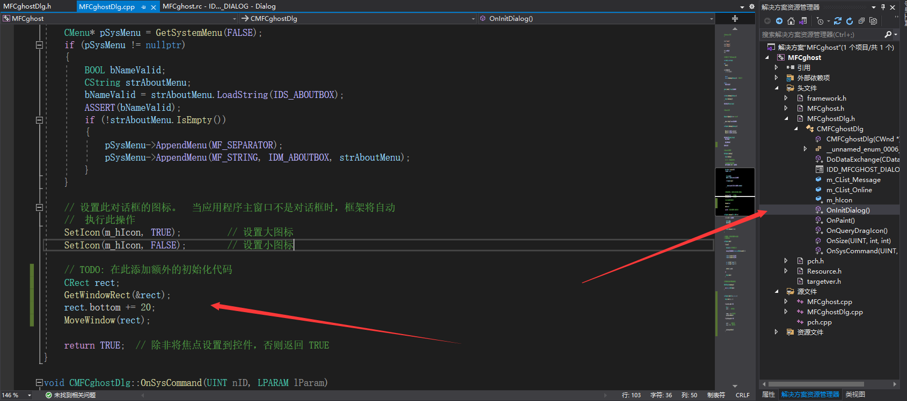Click the CMFCghostDlg class icon in tree
This screenshot has width=907, height=401.
[x=810, y=129]
